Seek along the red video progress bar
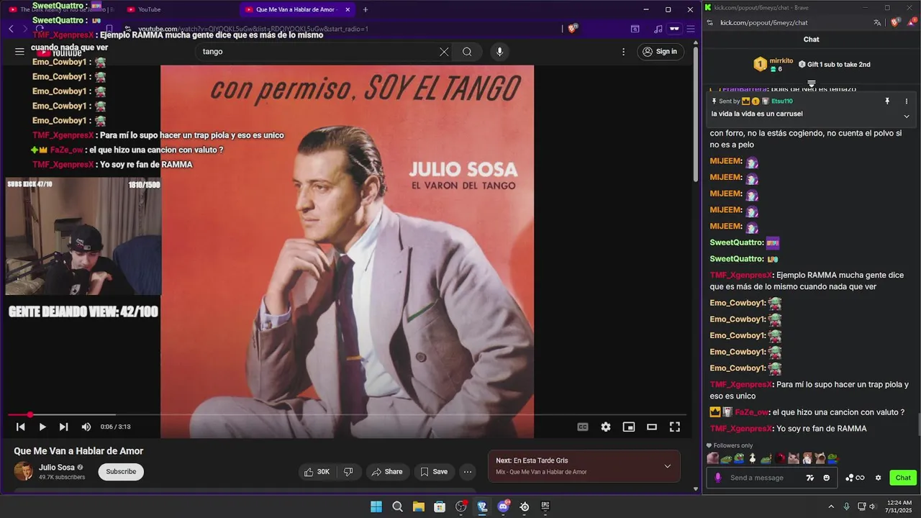921x518 pixels. pos(347,414)
